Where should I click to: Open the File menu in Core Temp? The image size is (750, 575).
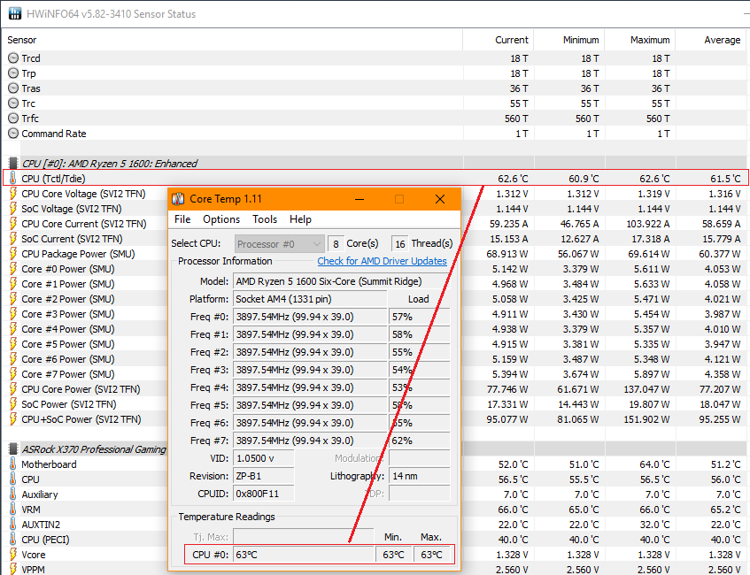[x=182, y=219]
